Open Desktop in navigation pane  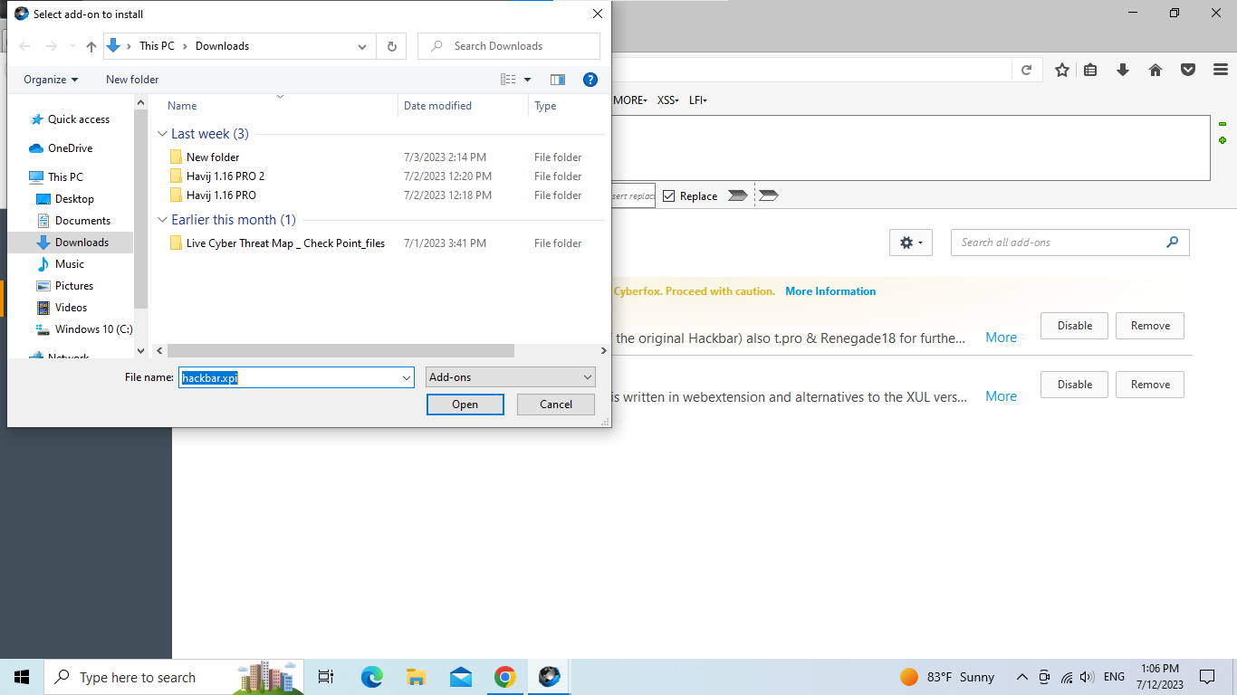tap(74, 199)
